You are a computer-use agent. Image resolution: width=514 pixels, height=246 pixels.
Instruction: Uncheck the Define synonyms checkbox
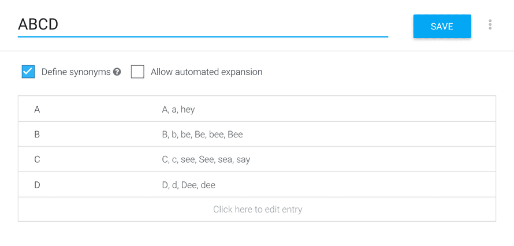(28, 72)
